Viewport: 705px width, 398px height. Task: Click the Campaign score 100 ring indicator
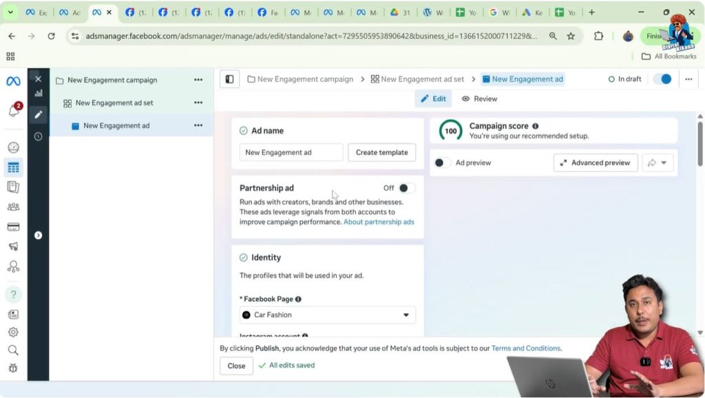(451, 129)
